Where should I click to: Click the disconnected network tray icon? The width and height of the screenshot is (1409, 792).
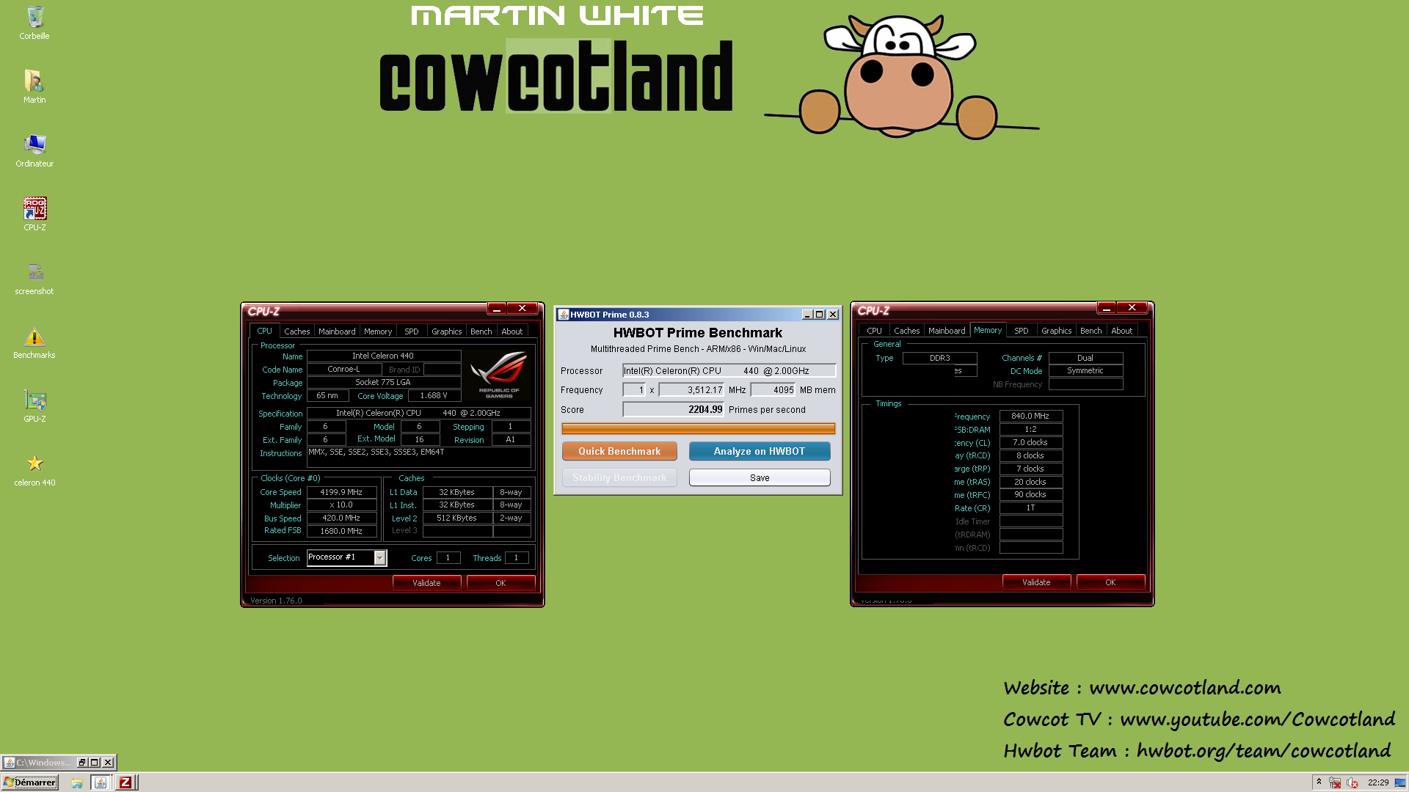pyautogui.click(x=1335, y=782)
